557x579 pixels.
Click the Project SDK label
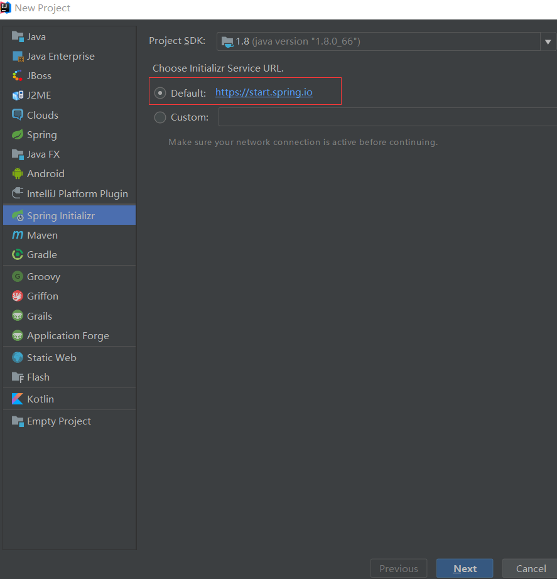tap(177, 41)
